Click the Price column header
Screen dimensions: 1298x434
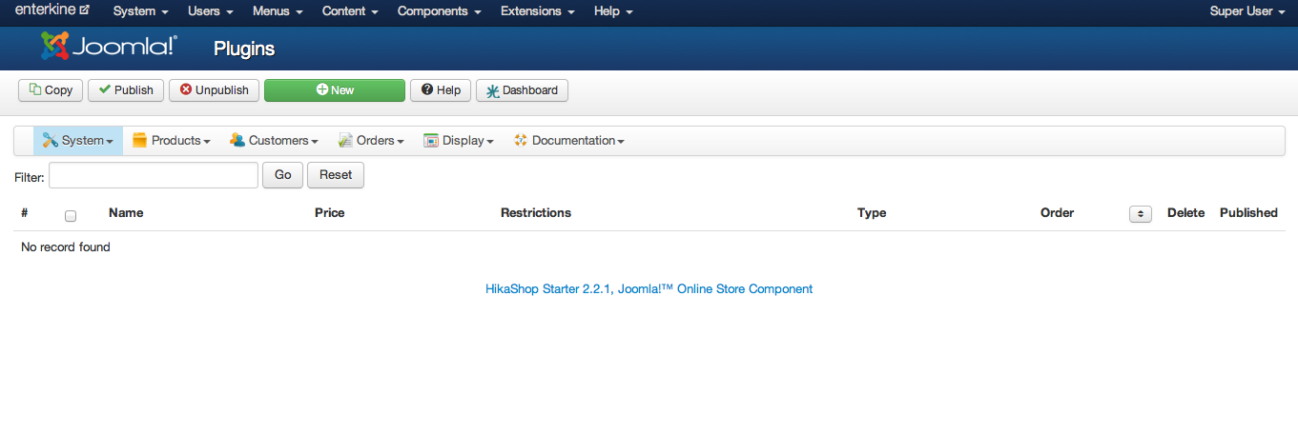(330, 212)
